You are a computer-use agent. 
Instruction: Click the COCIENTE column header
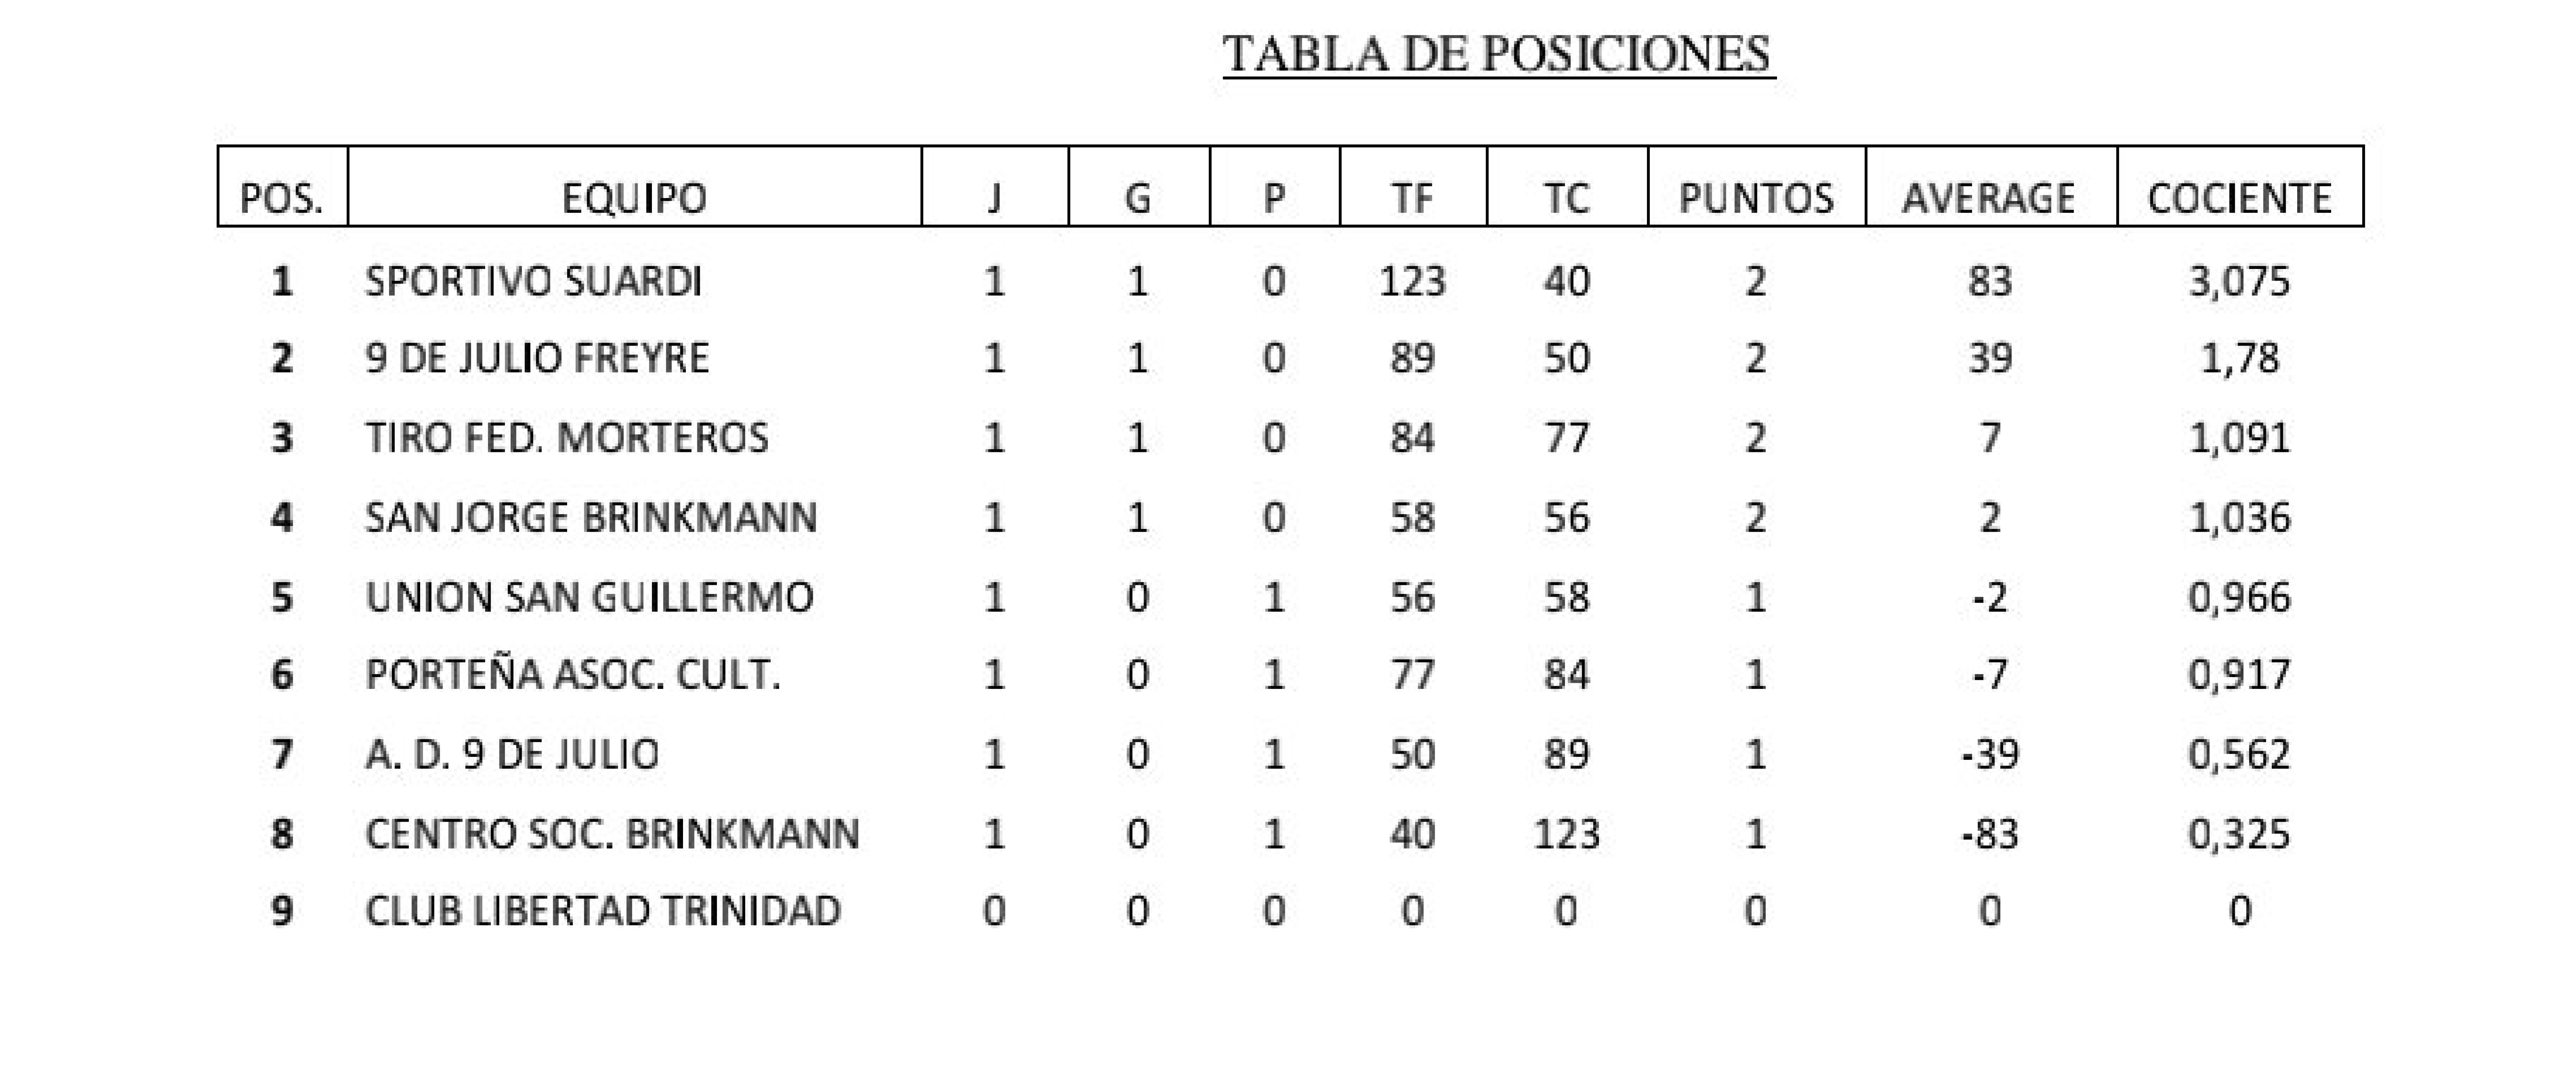coord(2239,198)
